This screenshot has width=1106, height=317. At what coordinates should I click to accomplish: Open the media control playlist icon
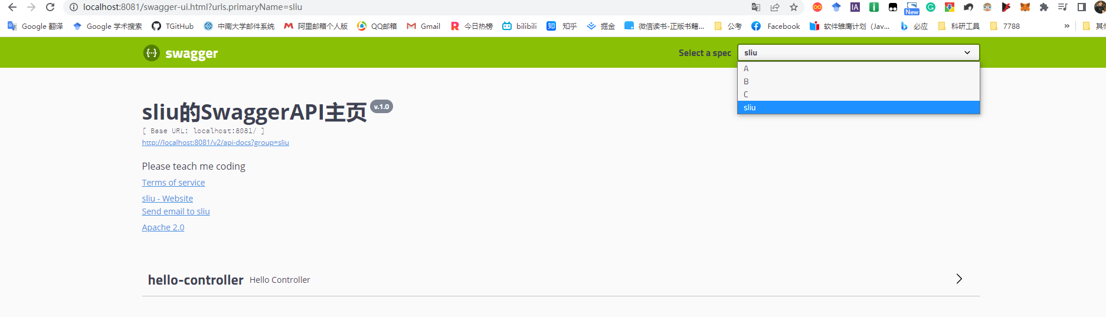(x=1063, y=7)
